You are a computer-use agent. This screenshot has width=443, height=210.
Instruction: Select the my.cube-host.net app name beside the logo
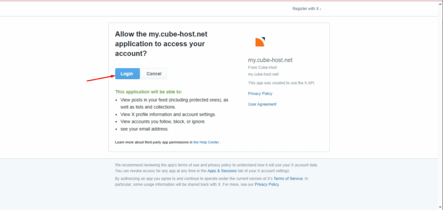coord(270,60)
